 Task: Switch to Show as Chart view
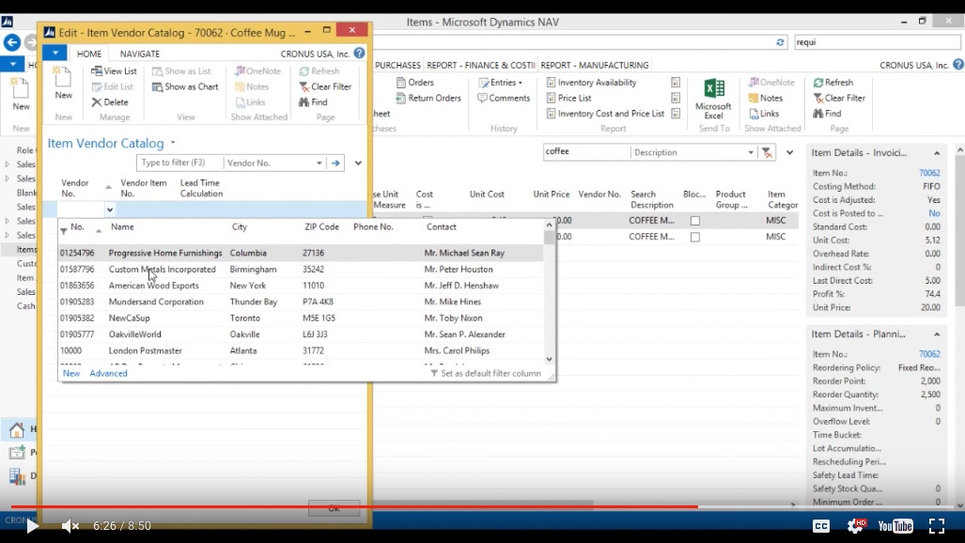click(x=185, y=86)
